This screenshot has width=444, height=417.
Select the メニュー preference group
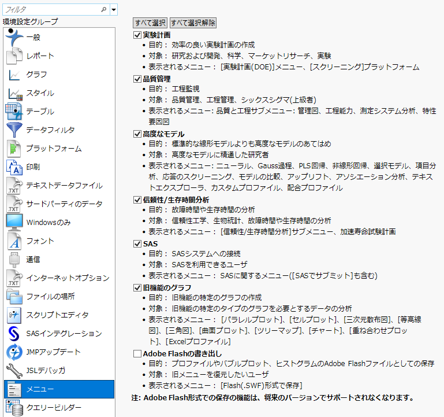coord(58,389)
